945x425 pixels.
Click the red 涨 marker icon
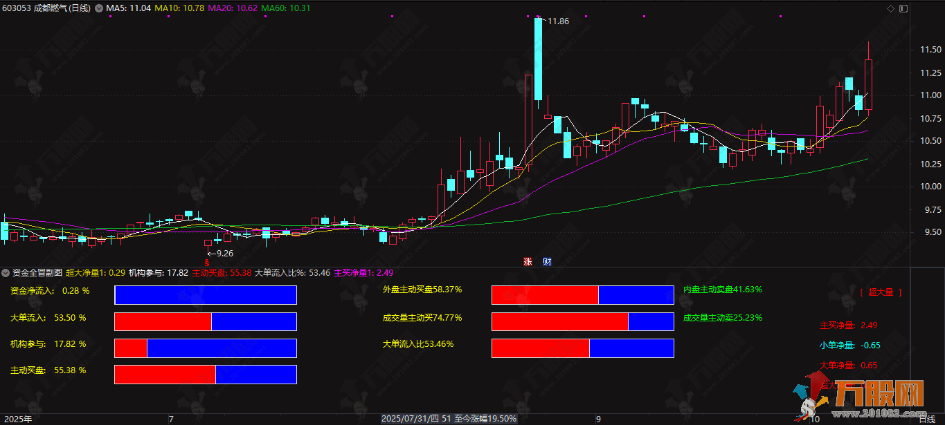point(528,261)
